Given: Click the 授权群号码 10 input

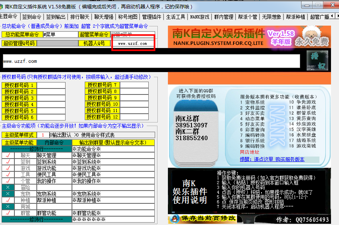Looking at the screenshot, I should point(134,104).
